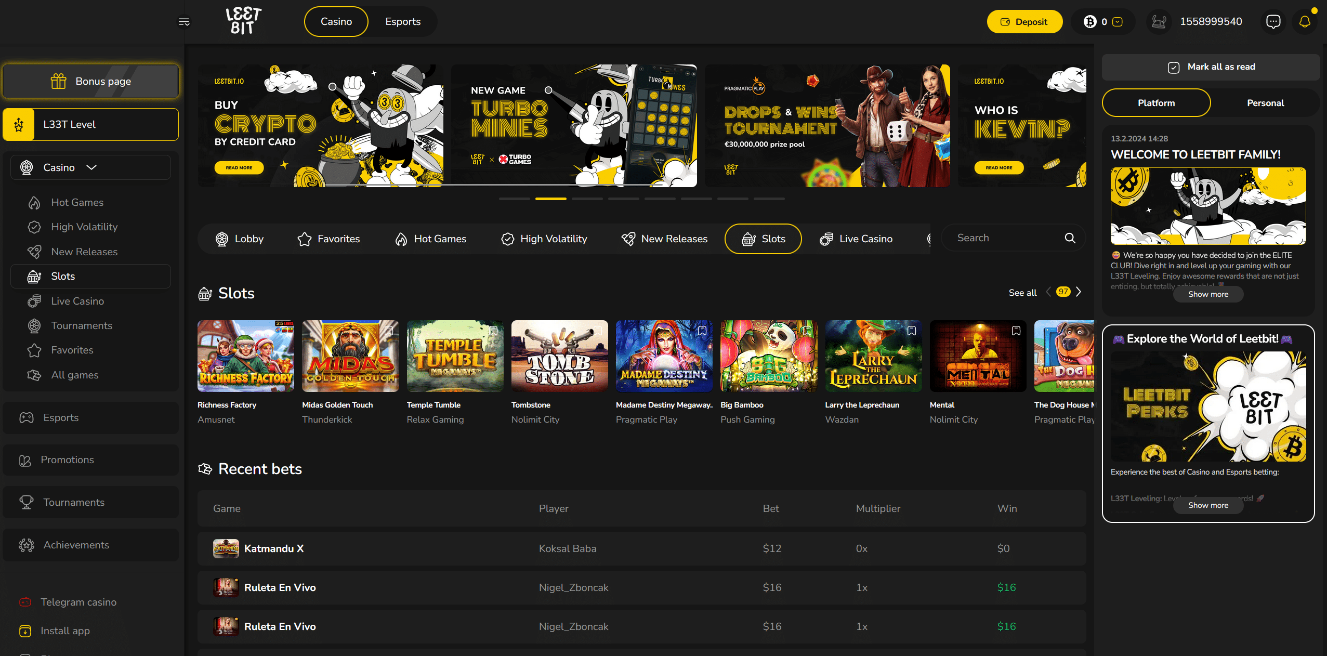Expand the Casino sidebar dropdown
Image resolution: width=1327 pixels, height=656 pixels.
coord(91,167)
